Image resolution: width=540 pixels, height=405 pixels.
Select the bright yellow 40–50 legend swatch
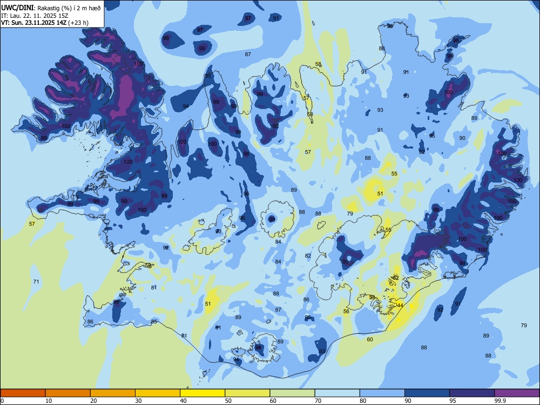[x=202, y=393]
